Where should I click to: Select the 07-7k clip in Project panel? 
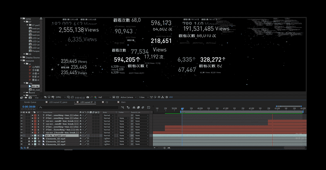pos(36,86)
